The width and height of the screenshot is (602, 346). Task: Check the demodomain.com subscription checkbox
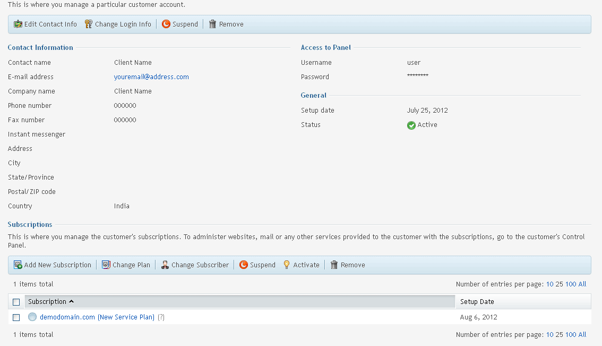click(16, 317)
